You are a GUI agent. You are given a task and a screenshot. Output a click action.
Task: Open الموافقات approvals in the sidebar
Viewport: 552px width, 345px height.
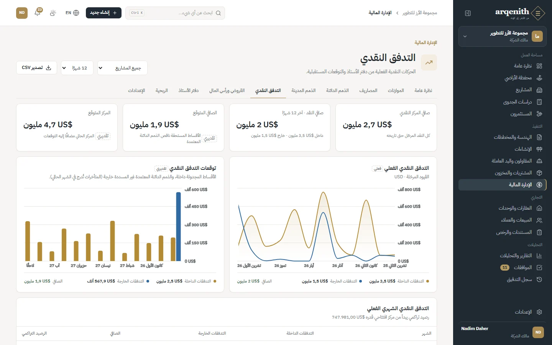(502, 268)
